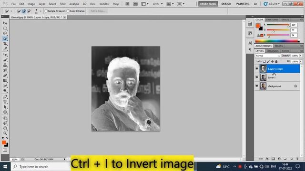Open the Fill slider arrow
Screen dimensions: 305x171
click(301, 61)
